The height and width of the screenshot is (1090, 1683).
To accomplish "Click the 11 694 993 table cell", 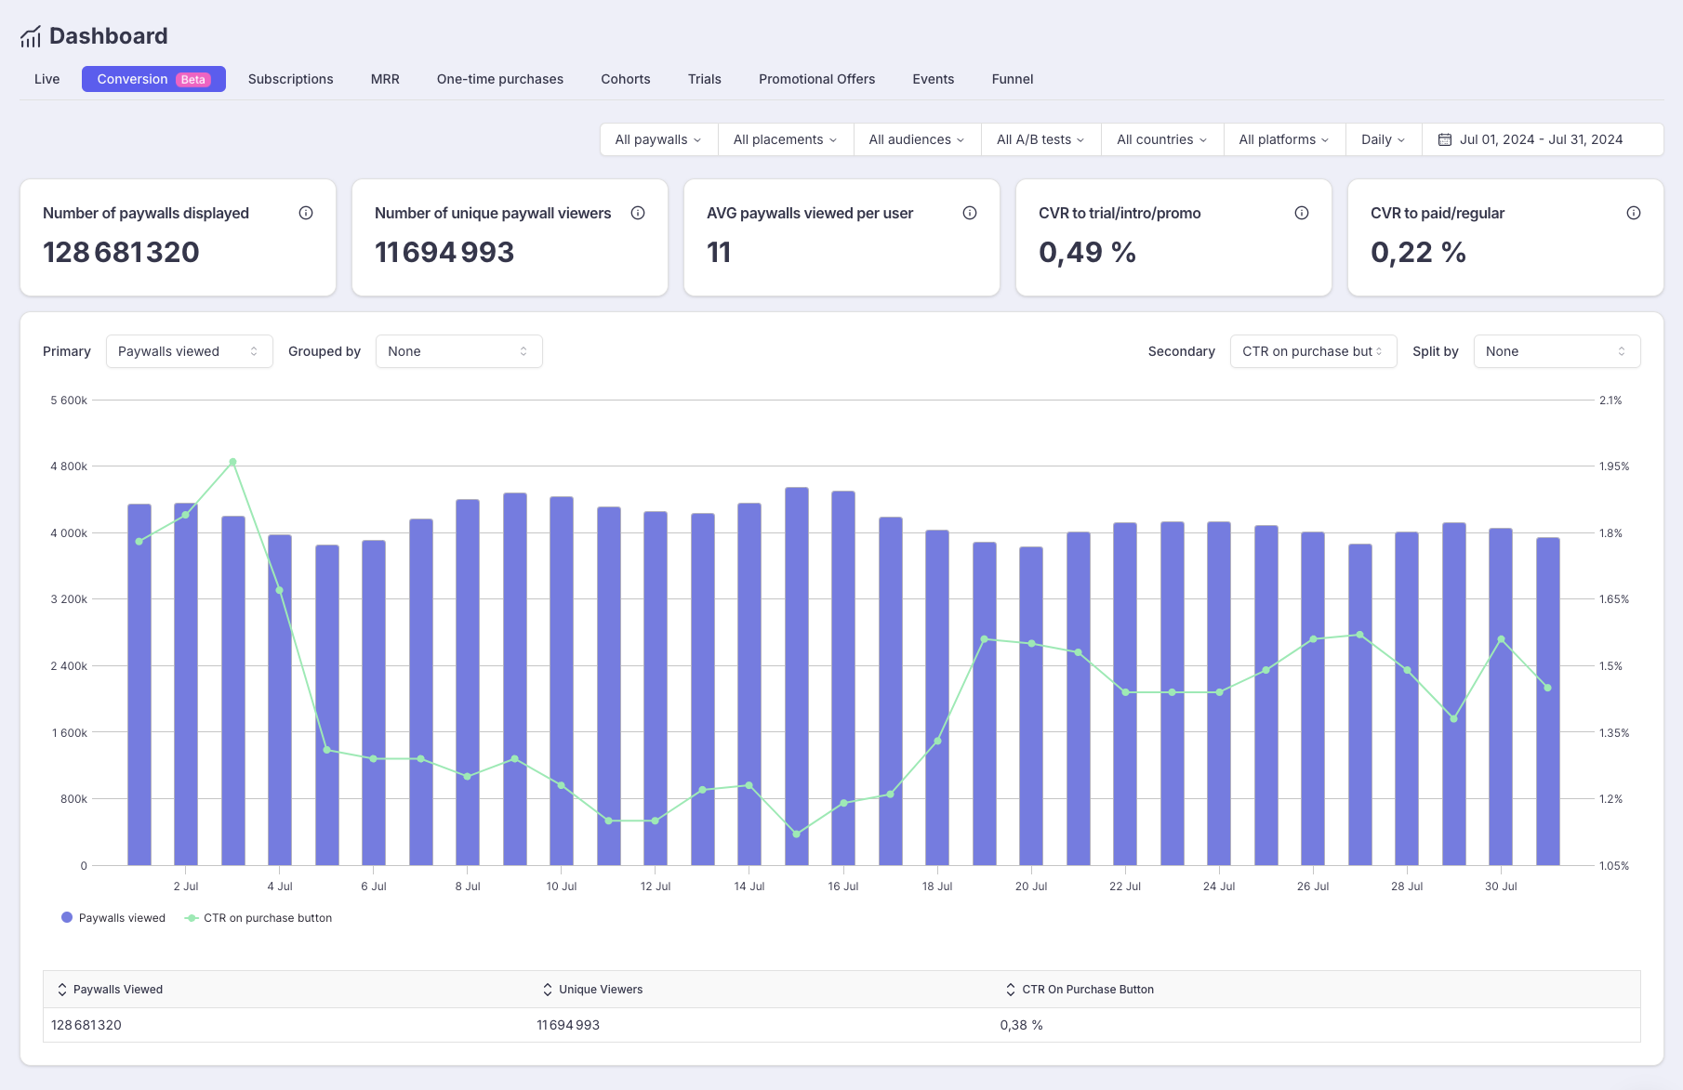I will click(568, 1025).
